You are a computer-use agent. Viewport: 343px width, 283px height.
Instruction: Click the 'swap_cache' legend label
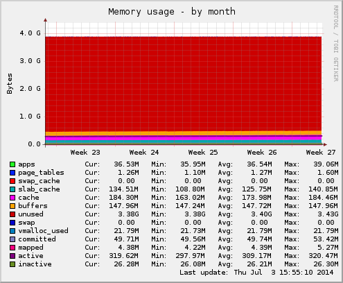coord(39,181)
